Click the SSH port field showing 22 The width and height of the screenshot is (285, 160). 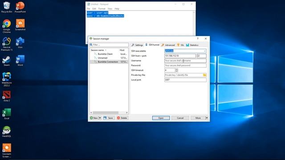(201, 56)
